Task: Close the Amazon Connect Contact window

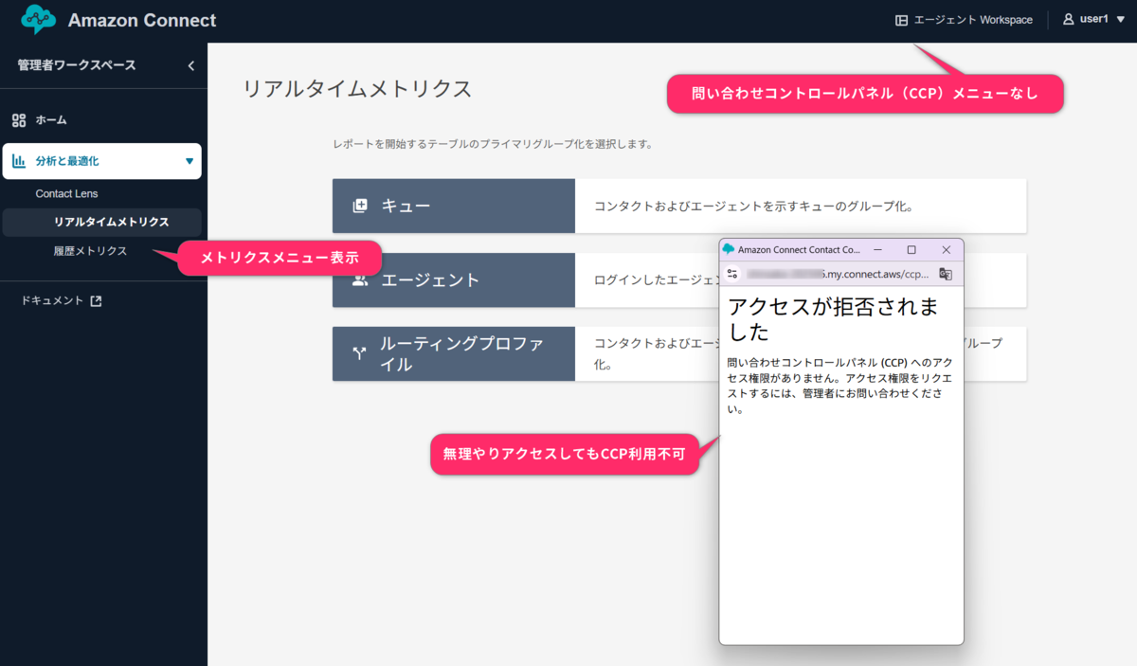Action: tap(946, 250)
